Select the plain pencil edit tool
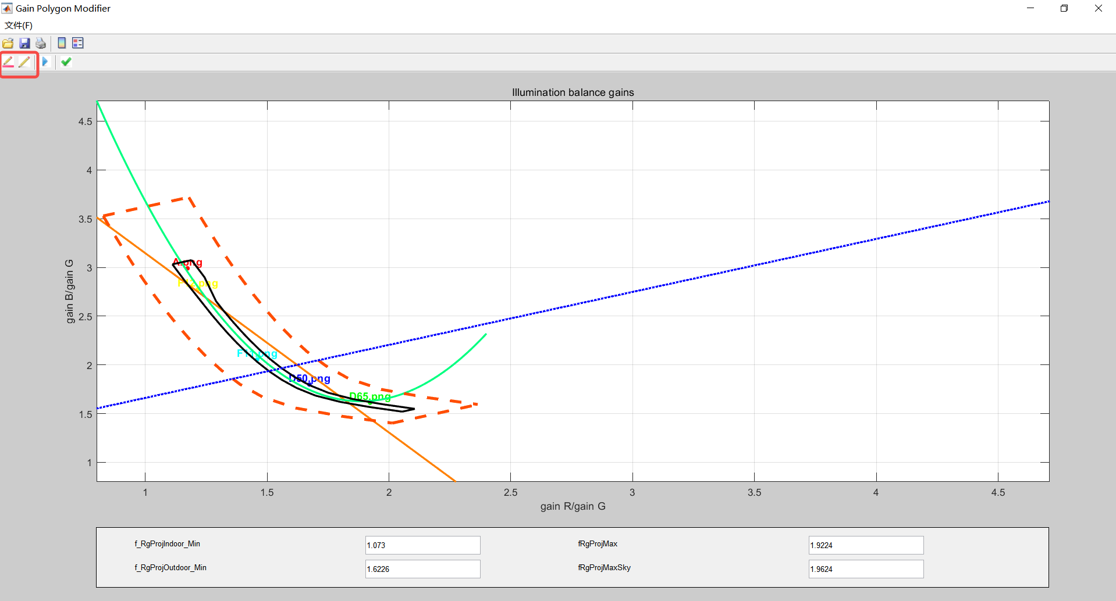The width and height of the screenshot is (1116, 601). [x=24, y=62]
